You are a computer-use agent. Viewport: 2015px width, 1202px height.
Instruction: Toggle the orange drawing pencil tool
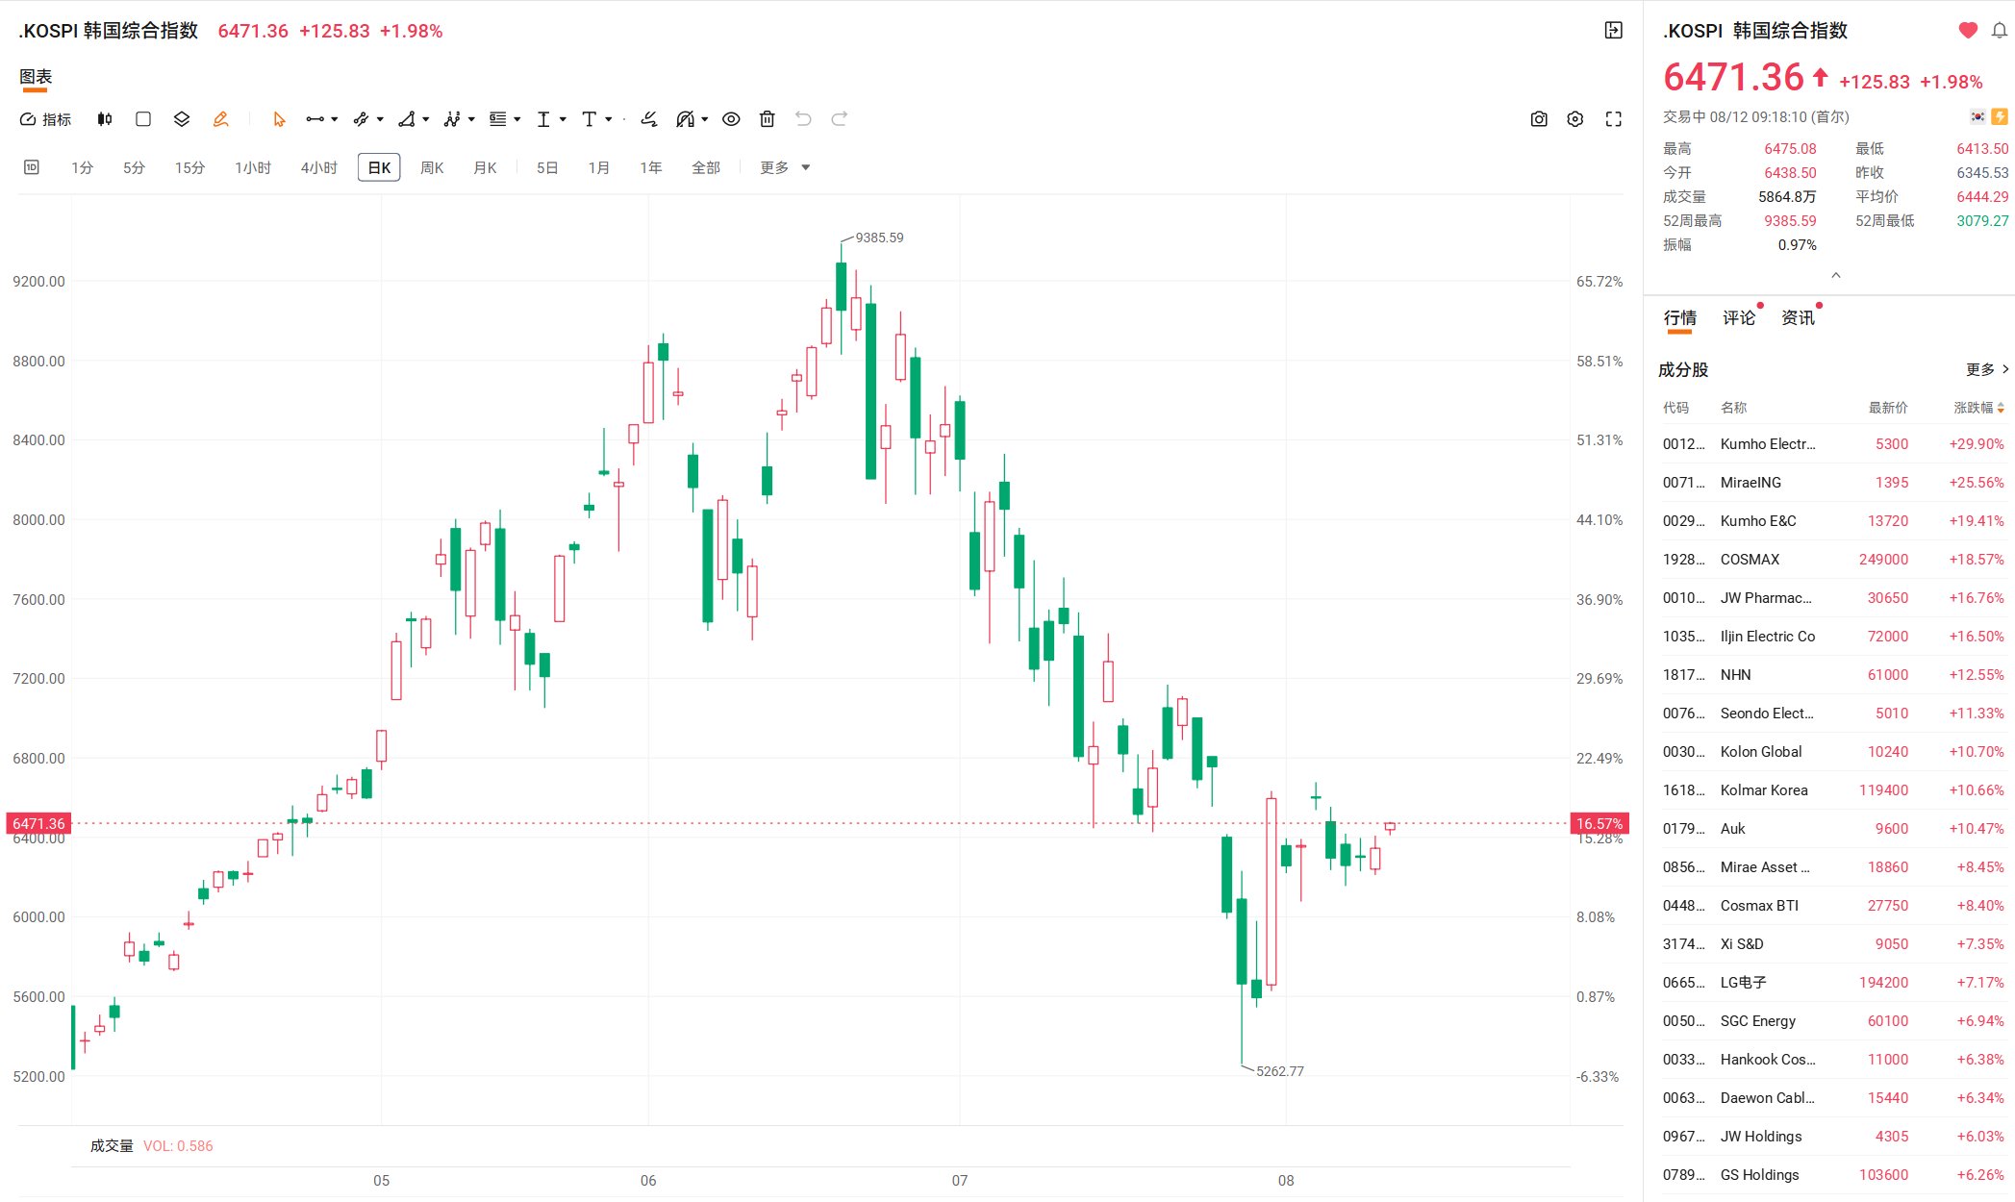pyautogui.click(x=220, y=119)
